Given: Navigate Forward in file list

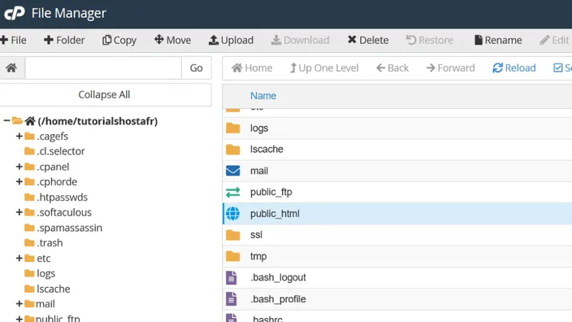Looking at the screenshot, I should pos(450,68).
